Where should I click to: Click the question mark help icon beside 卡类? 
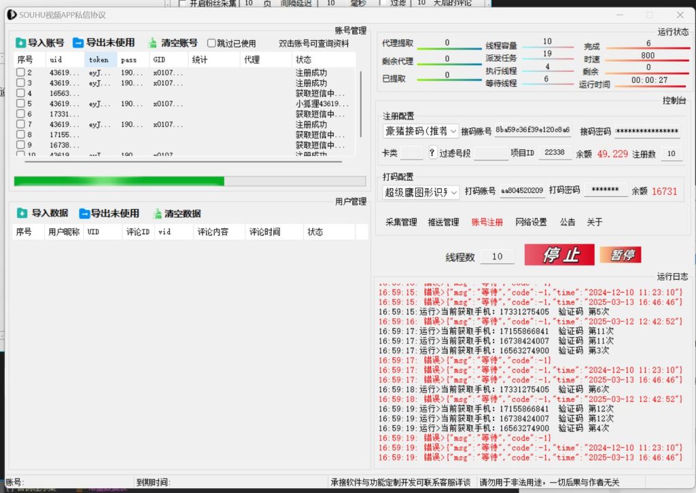pos(432,153)
